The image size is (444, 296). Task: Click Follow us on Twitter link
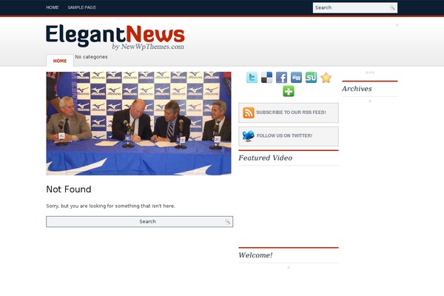pos(284,135)
